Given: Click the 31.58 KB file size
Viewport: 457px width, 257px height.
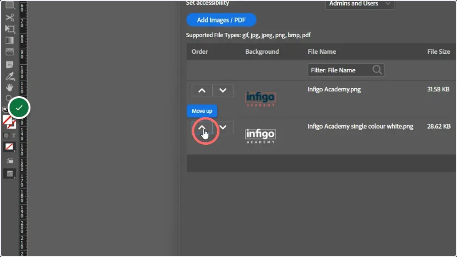Looking at the screenshot, I should (439, 89).
